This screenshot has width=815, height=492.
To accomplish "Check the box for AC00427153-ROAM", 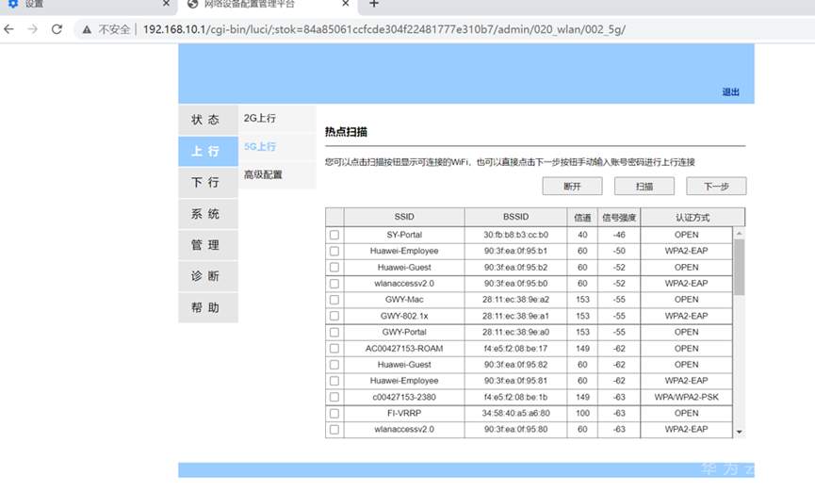I will click(x=334, y=349).
